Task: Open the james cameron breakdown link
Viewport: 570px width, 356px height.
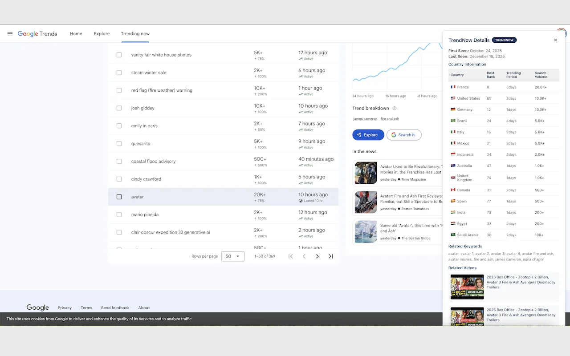Action: [365, 119]
